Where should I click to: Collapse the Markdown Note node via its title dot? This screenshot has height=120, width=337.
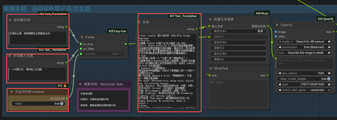point(81,84)
